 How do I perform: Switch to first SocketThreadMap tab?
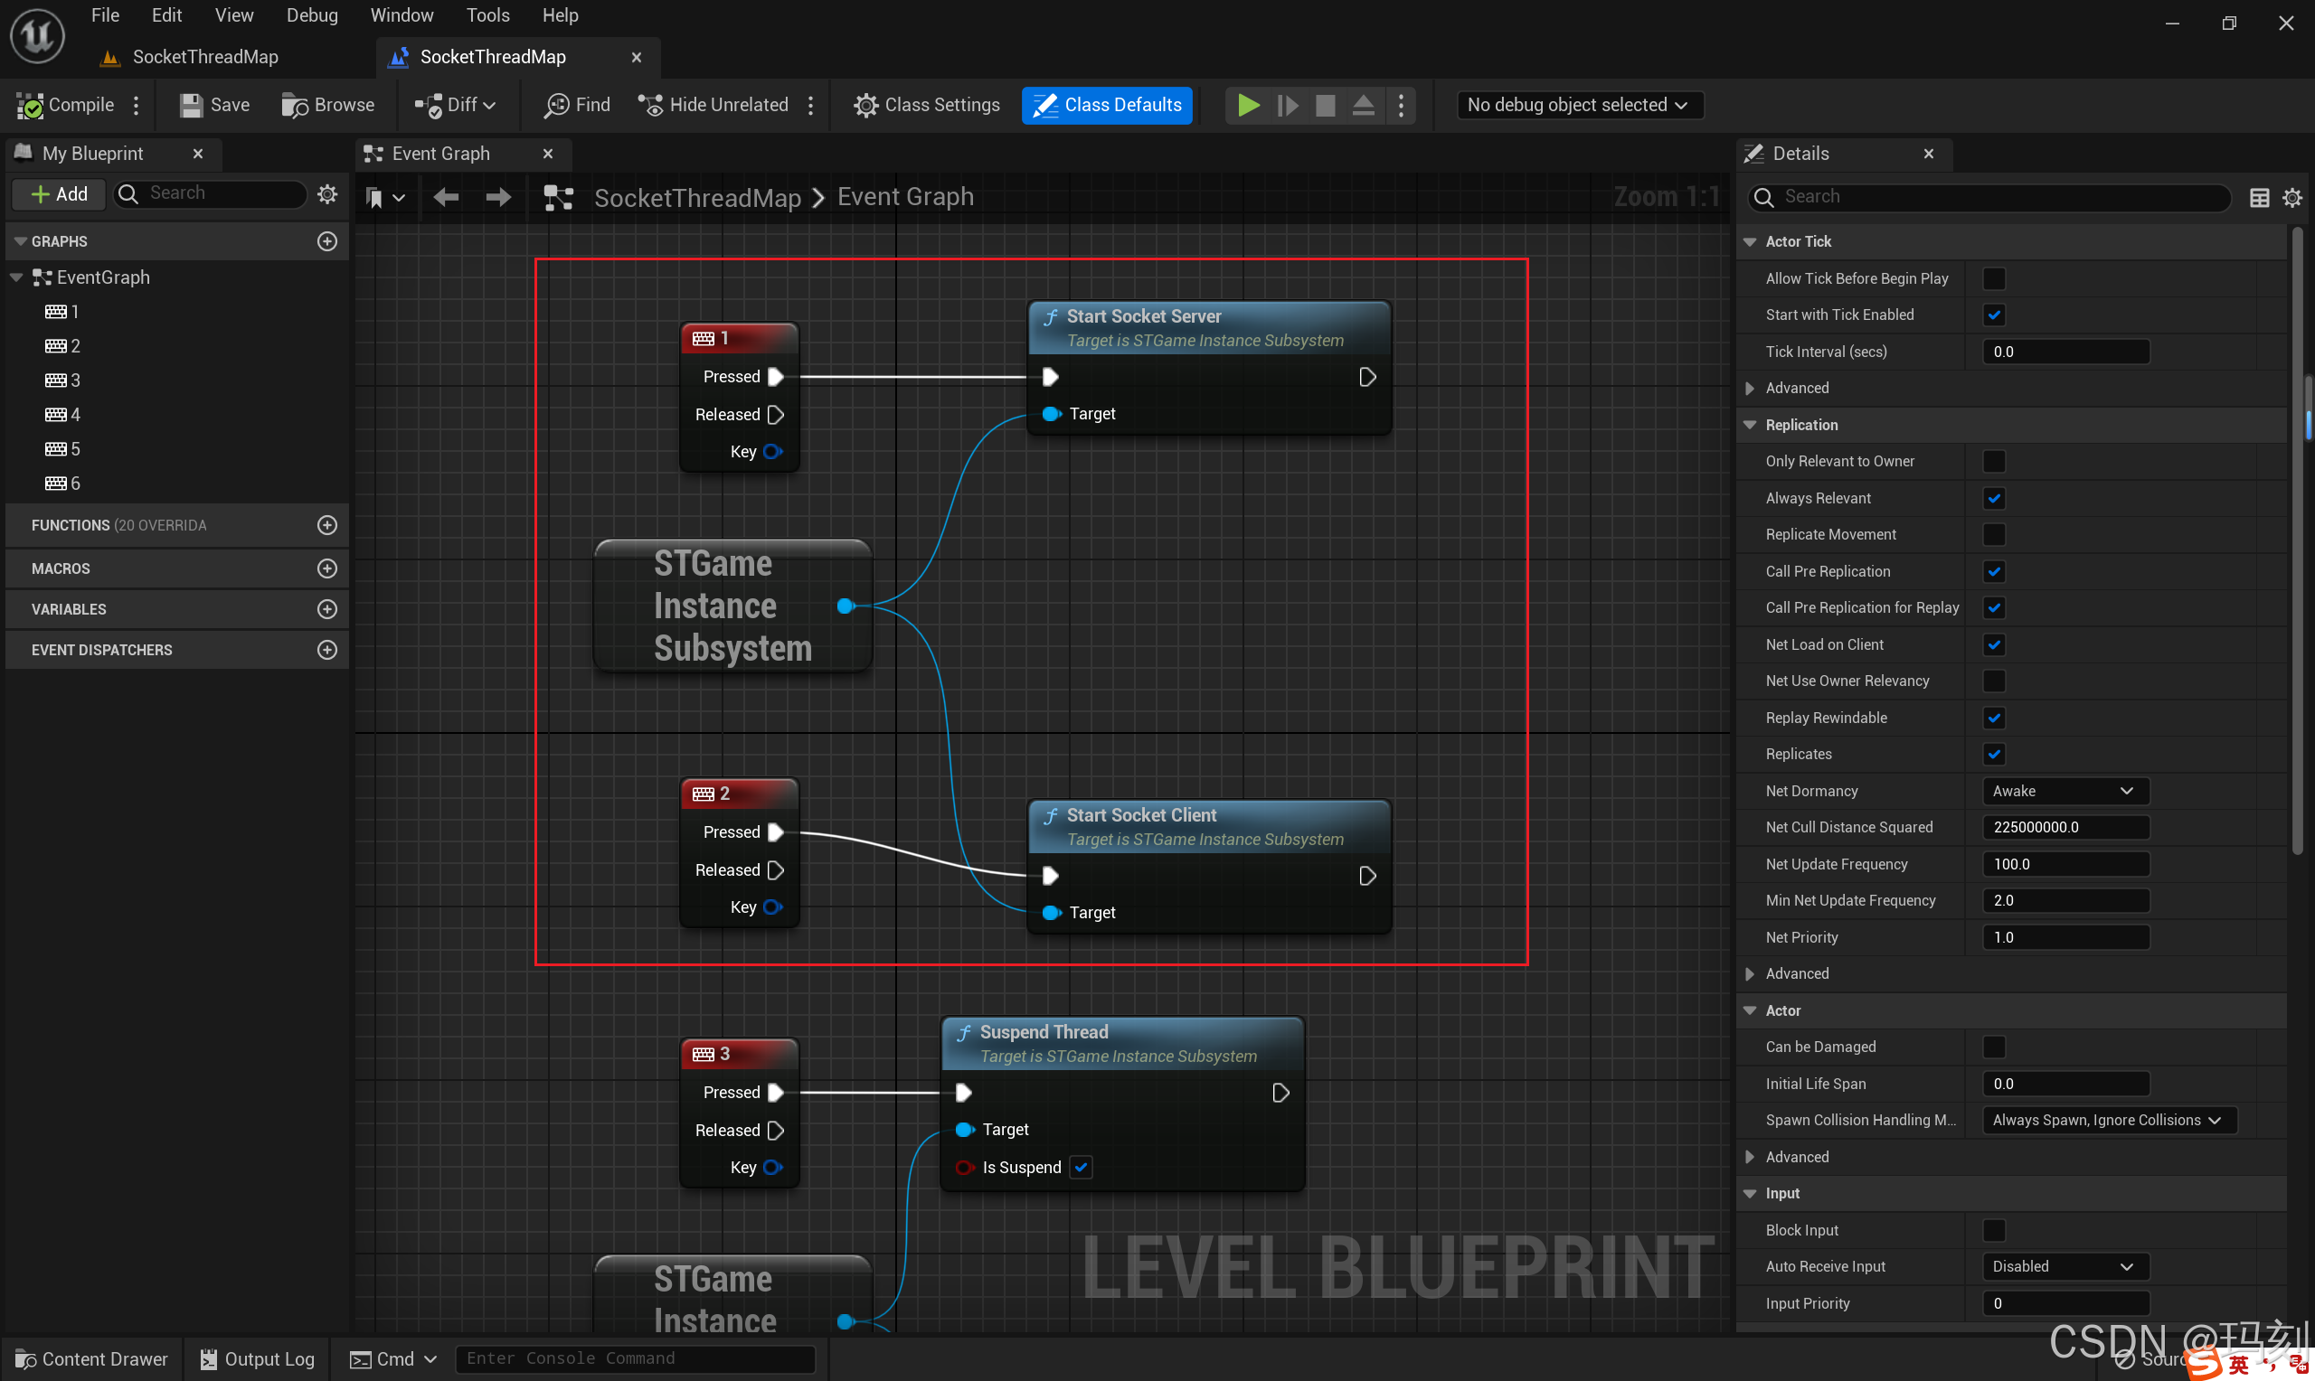204,57
